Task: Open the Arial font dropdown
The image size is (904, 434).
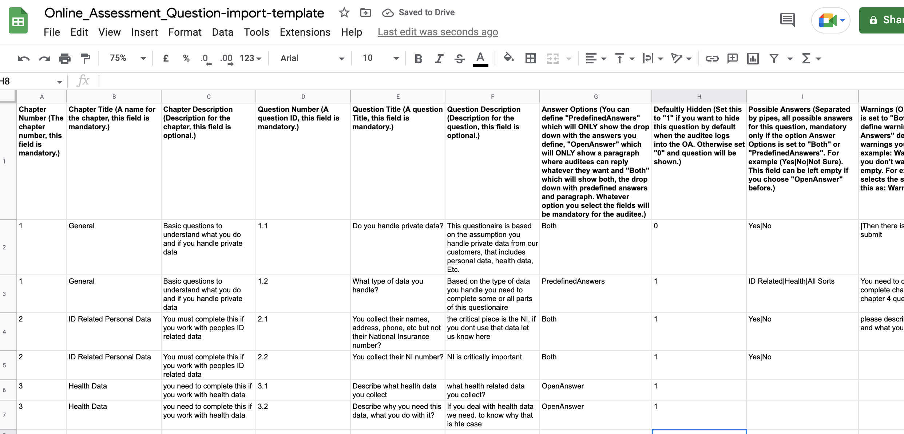Action: (x=312, y=58)
